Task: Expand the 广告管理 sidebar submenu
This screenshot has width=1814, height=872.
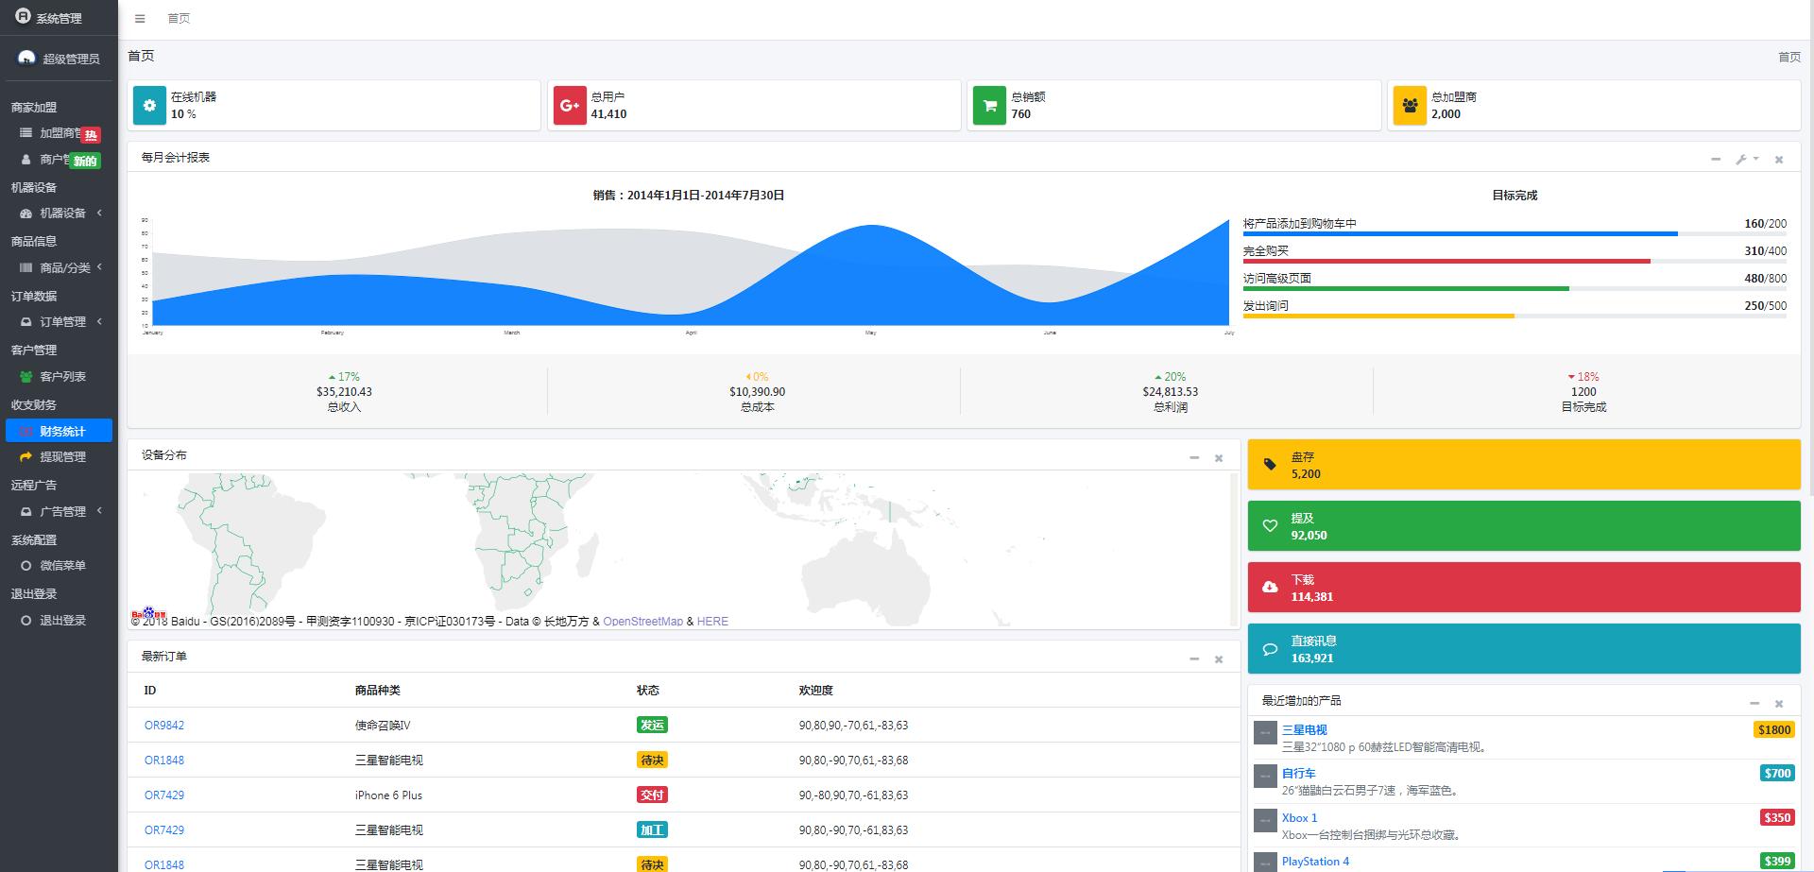Action: 59,511
